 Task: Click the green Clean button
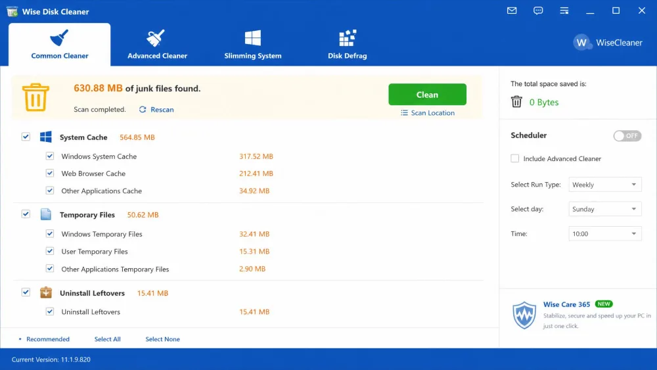point(427,94)
